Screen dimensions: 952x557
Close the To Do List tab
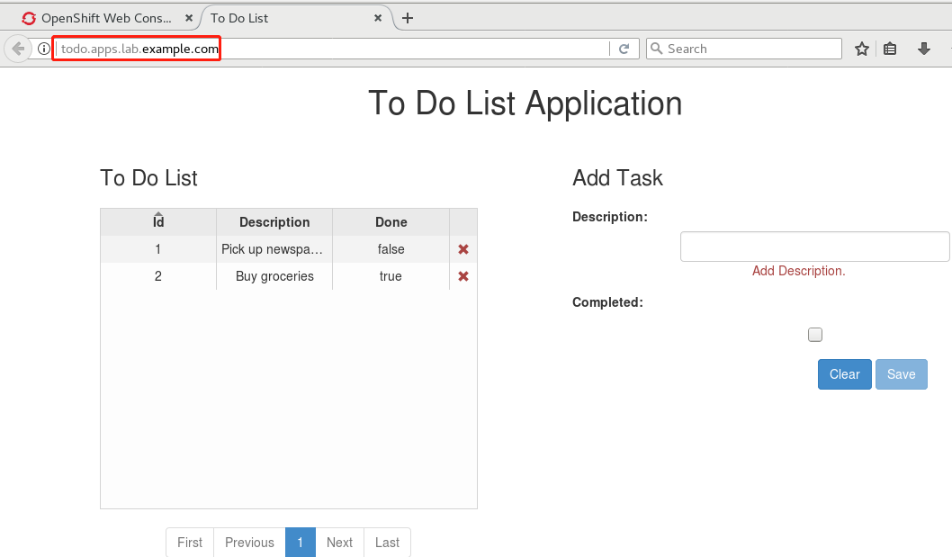[x=378, y=18]
